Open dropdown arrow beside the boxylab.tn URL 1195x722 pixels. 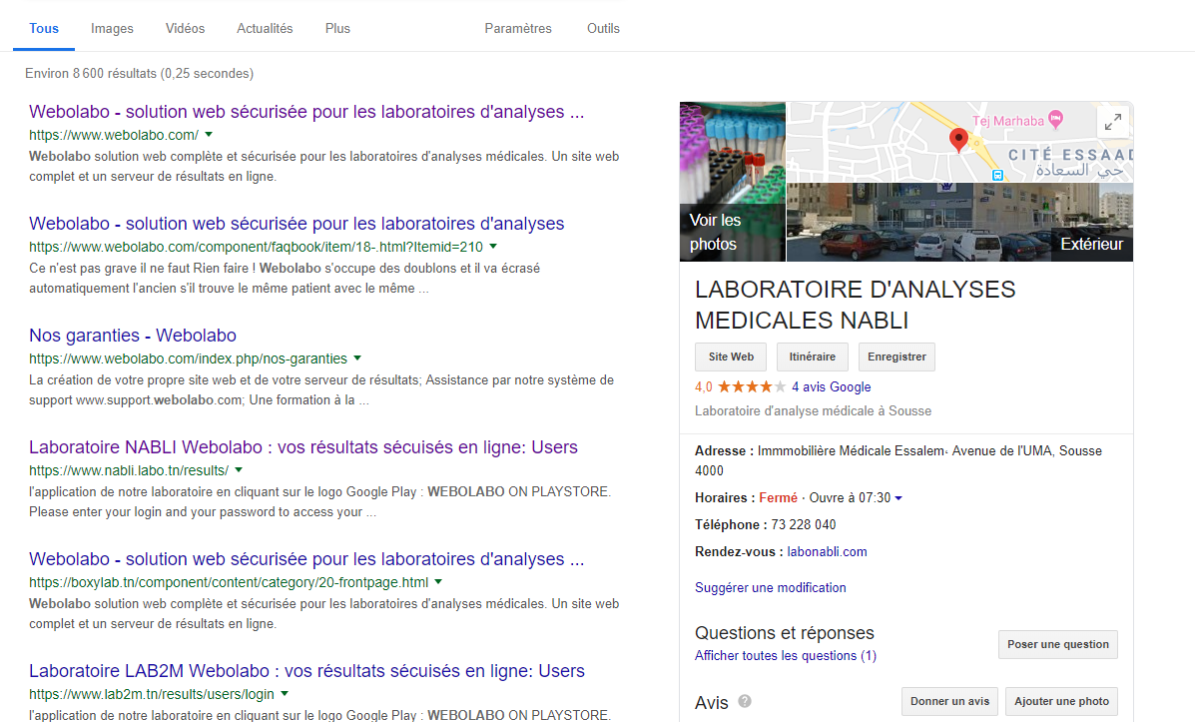[x=438, y=581]
